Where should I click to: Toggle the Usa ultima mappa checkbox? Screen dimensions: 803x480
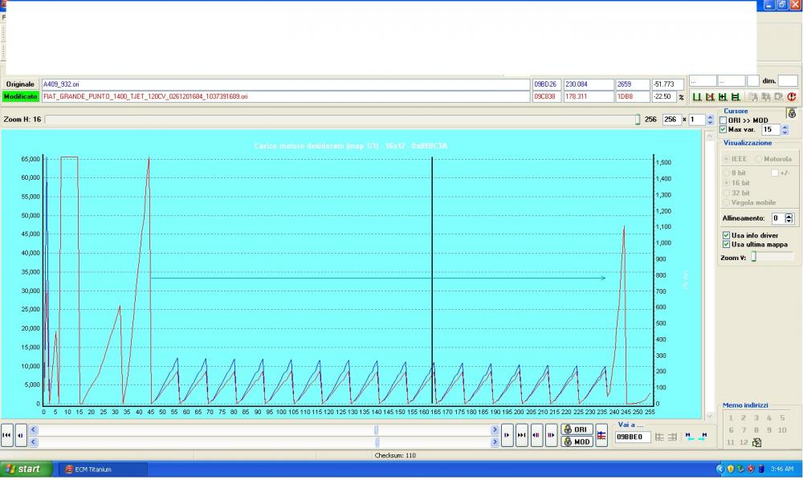click(726, 245)
